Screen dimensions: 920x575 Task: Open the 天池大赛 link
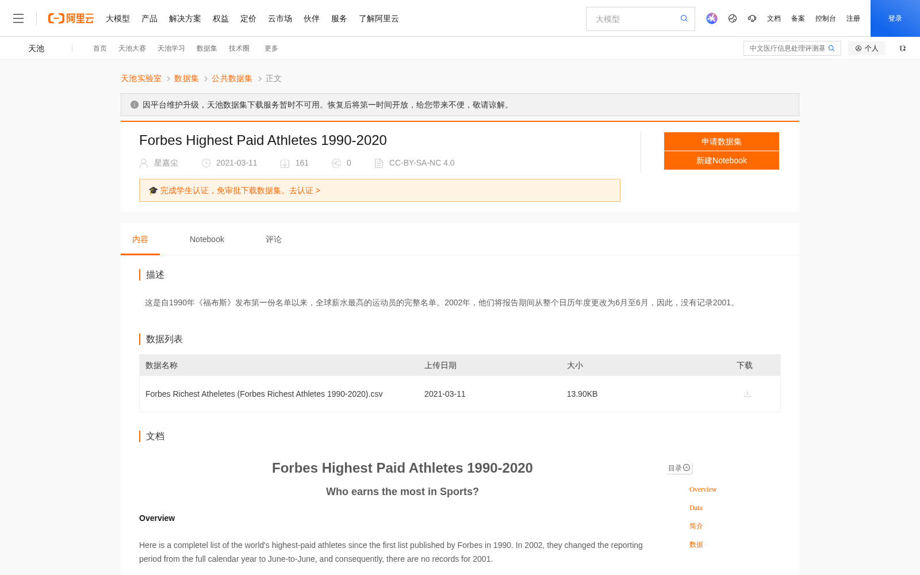pos(132,48)
